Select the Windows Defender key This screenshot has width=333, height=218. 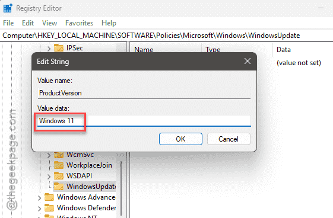(87, 208)
